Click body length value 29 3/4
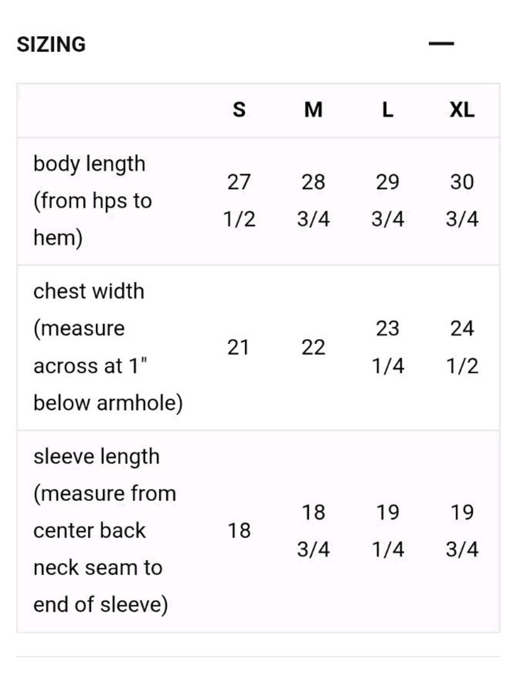Viewport: 510px width, 680px height. click(388, 201)
